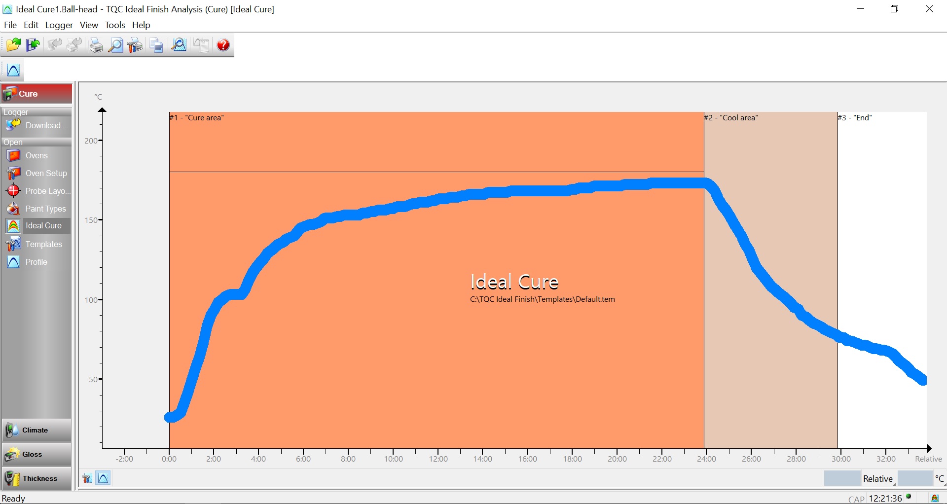Open the Relative dropdown in the status bar
The height and width of the screenshot is (504, 947).
click(x=877, y=478)
